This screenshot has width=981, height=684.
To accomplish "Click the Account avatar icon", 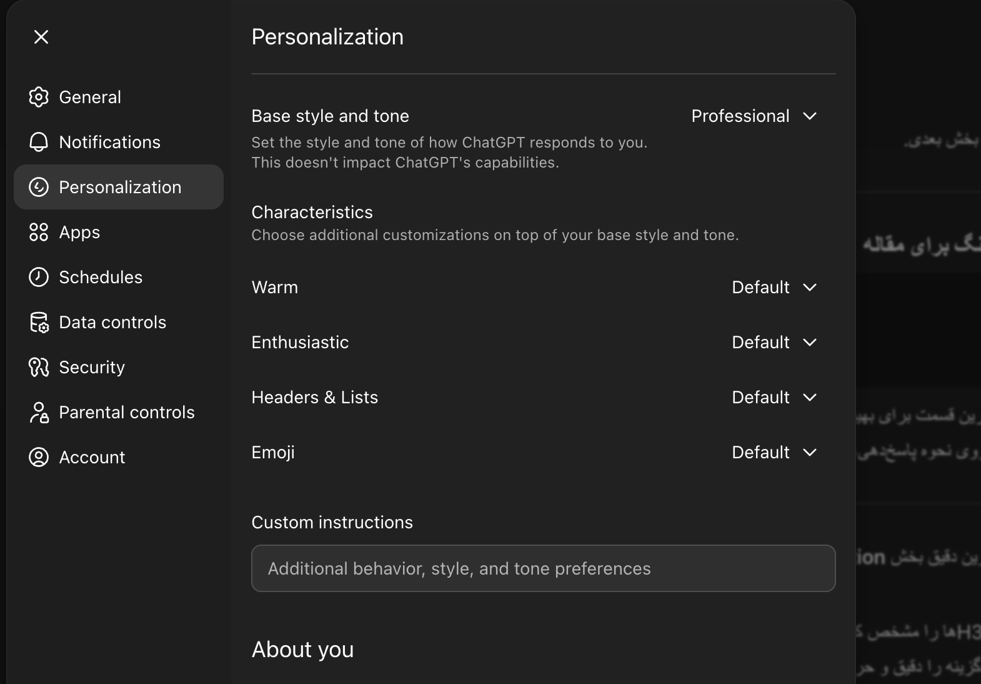I will point(39,457).
